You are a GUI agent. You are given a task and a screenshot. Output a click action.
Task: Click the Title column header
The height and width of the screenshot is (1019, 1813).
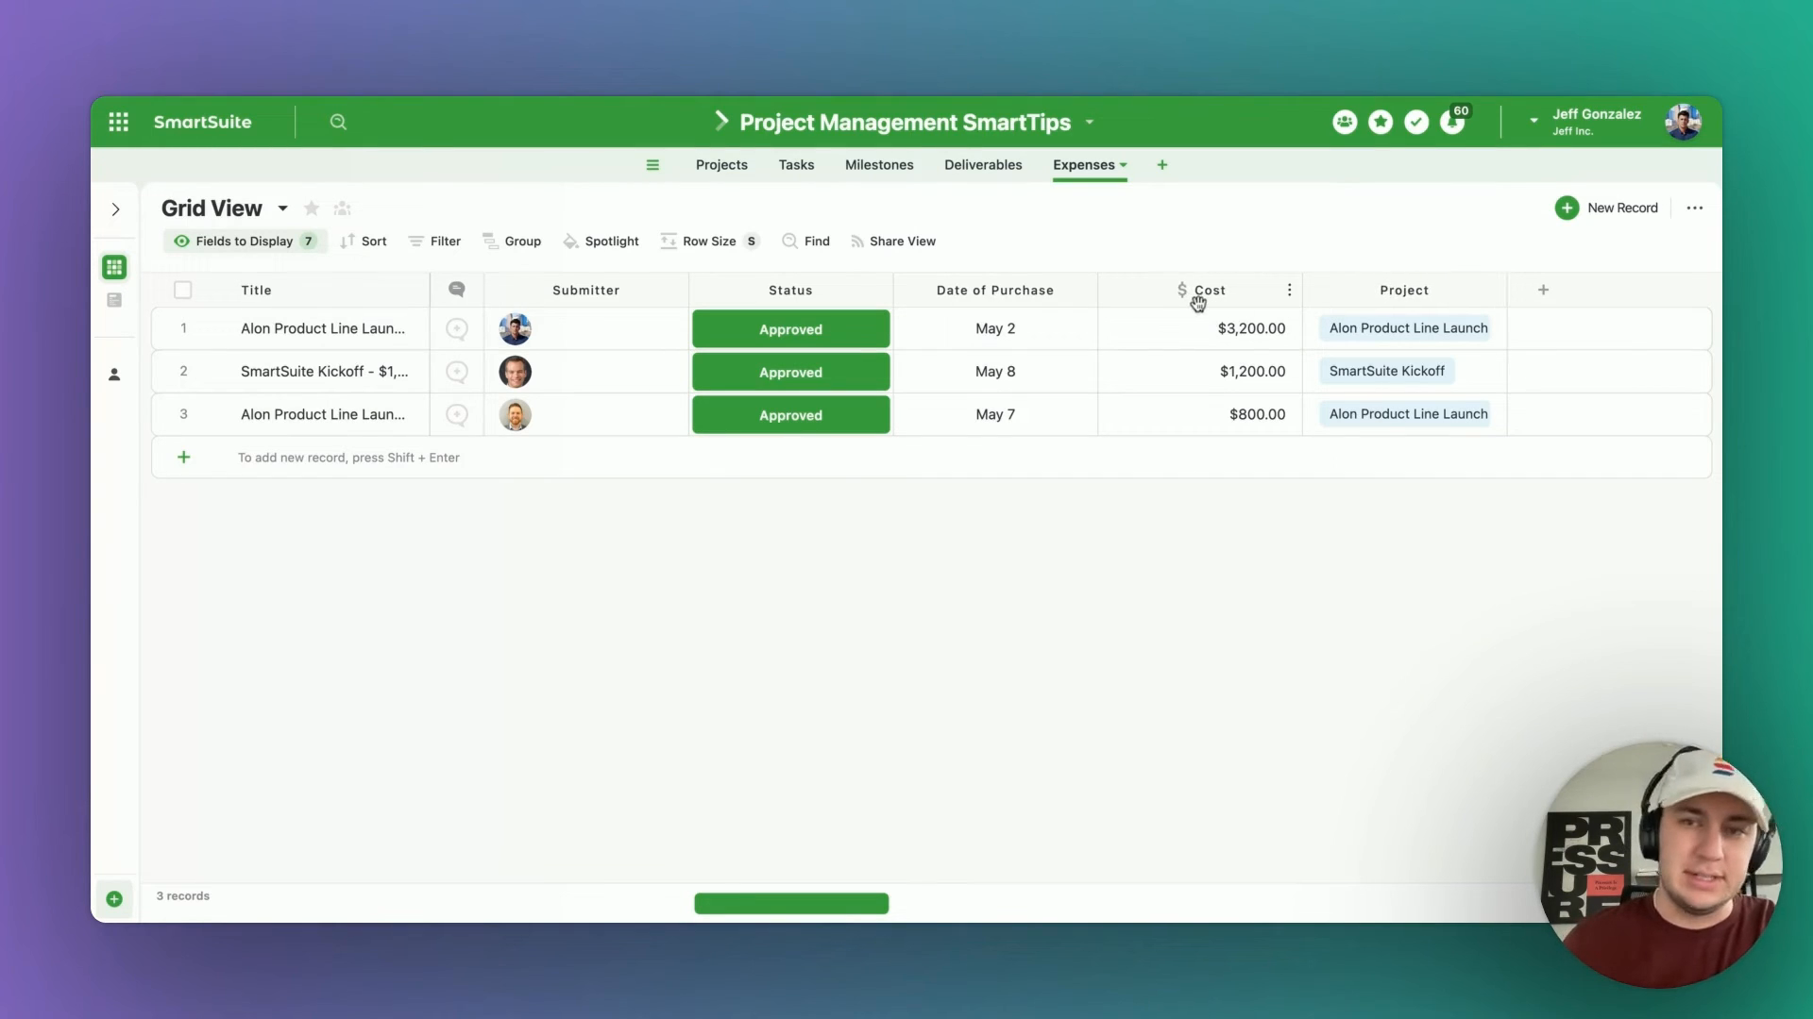click(256, 290)
